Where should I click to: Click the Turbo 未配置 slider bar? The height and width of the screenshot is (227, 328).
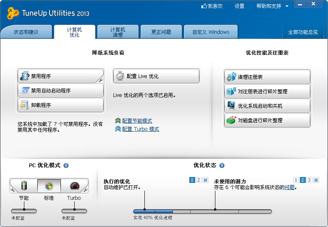click(x=74, y=210)
